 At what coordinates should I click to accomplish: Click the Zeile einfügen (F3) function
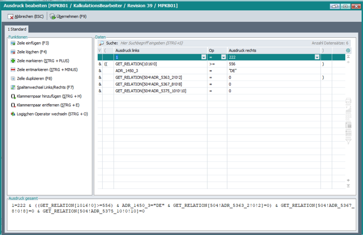coord(33,43)
